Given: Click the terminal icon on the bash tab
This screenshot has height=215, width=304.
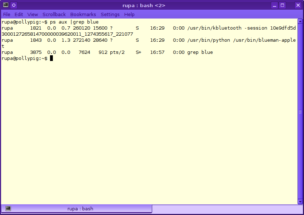Looking at the screenshot, I should pyautogui.click(x=8, y=209).
